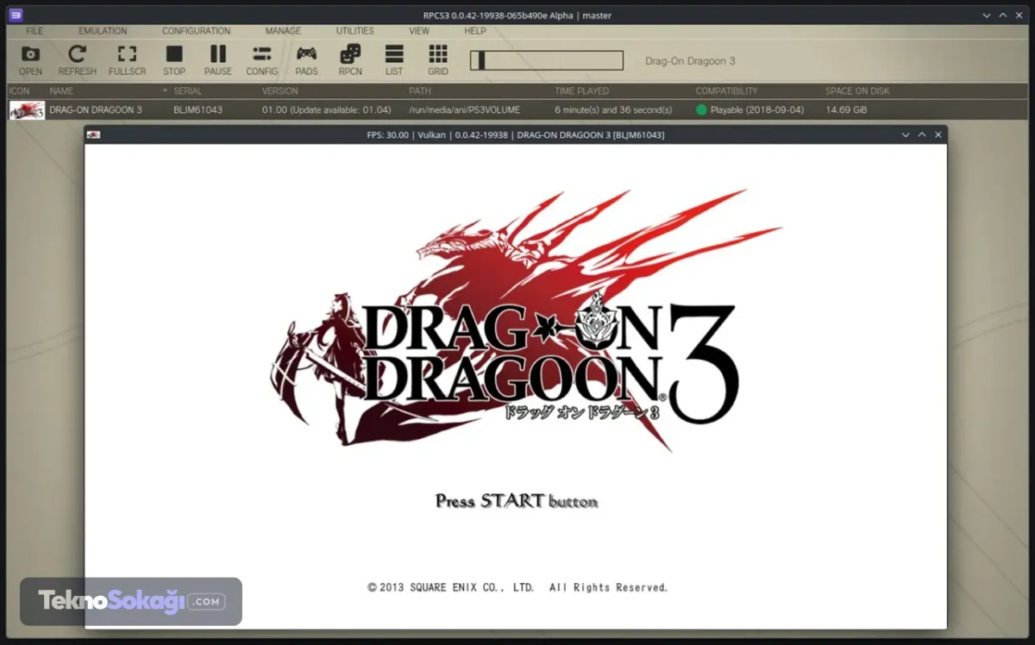Click the BLJM61043 serial cell
Image resolution: width=1035 pixels, height=645 pixels.
coord(198,110)
